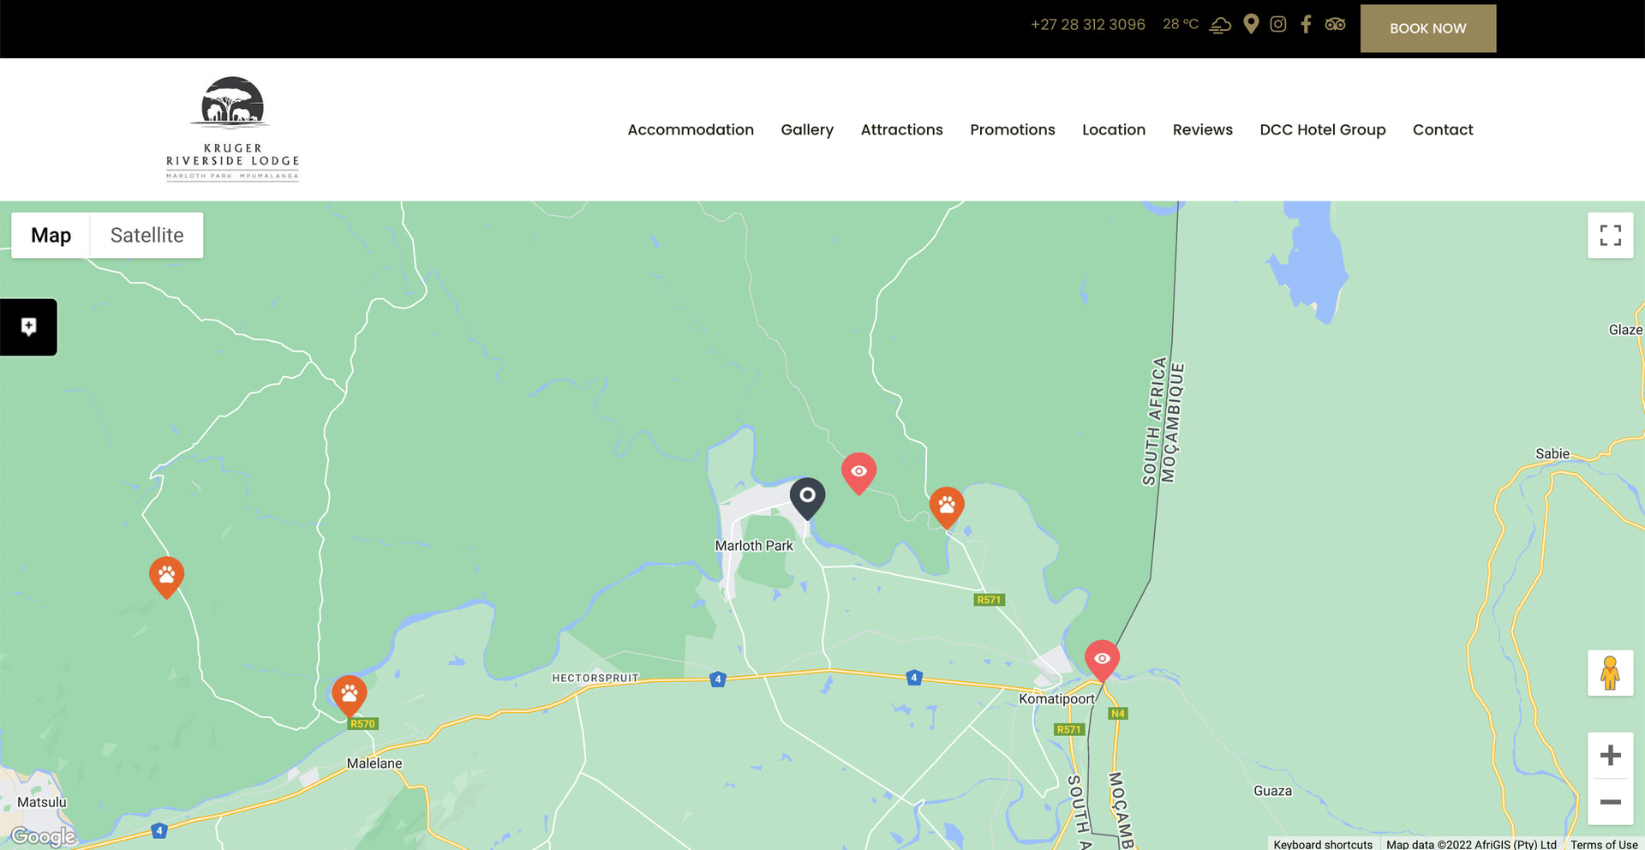
Task: Open the Facebook icon link
Action: pos(1306,24)
